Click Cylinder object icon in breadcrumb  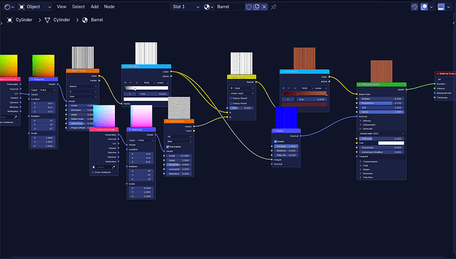(x=10, y=20)
